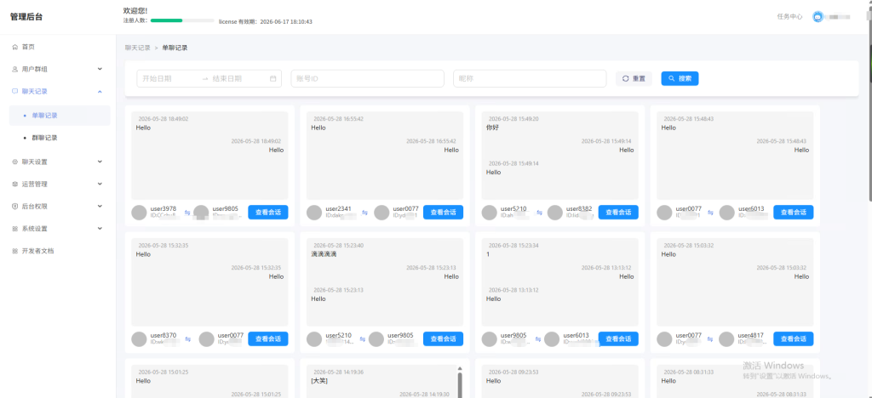Image resolution: width=872 pixels, height=398 pixels.
Task: Click the user icon beside 用户群组
Action: pos(15,70)
